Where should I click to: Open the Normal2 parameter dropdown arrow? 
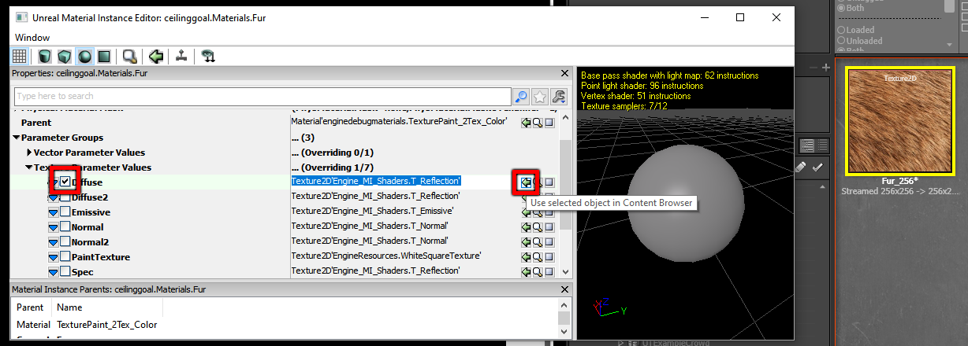click(x=54, y=242)
